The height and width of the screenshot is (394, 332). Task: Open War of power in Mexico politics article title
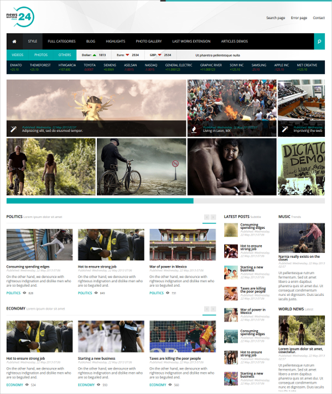point(168,267)
